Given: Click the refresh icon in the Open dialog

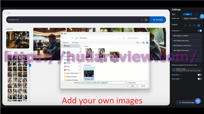Looking at the screenshot, I should click(x=123, y=38).
